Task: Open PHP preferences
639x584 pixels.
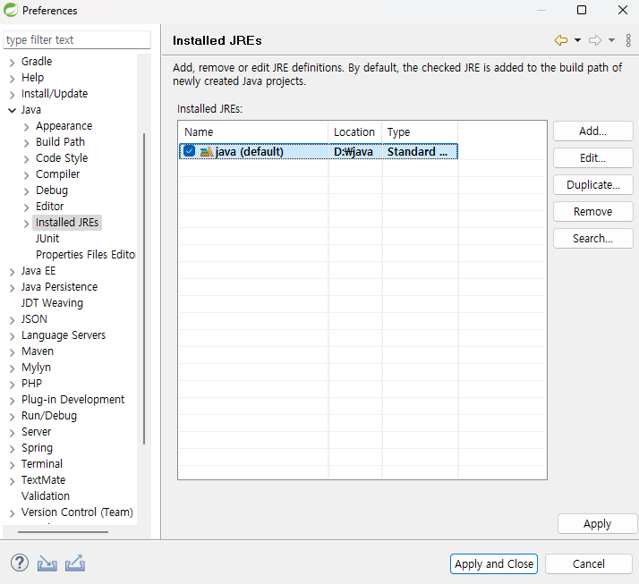Action: (32, 384)
